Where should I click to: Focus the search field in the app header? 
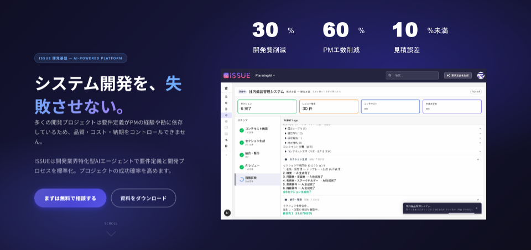tap(412, 76)
